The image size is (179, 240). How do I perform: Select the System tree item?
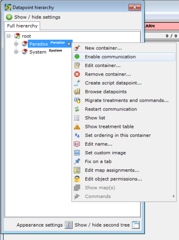pos(38,52)
